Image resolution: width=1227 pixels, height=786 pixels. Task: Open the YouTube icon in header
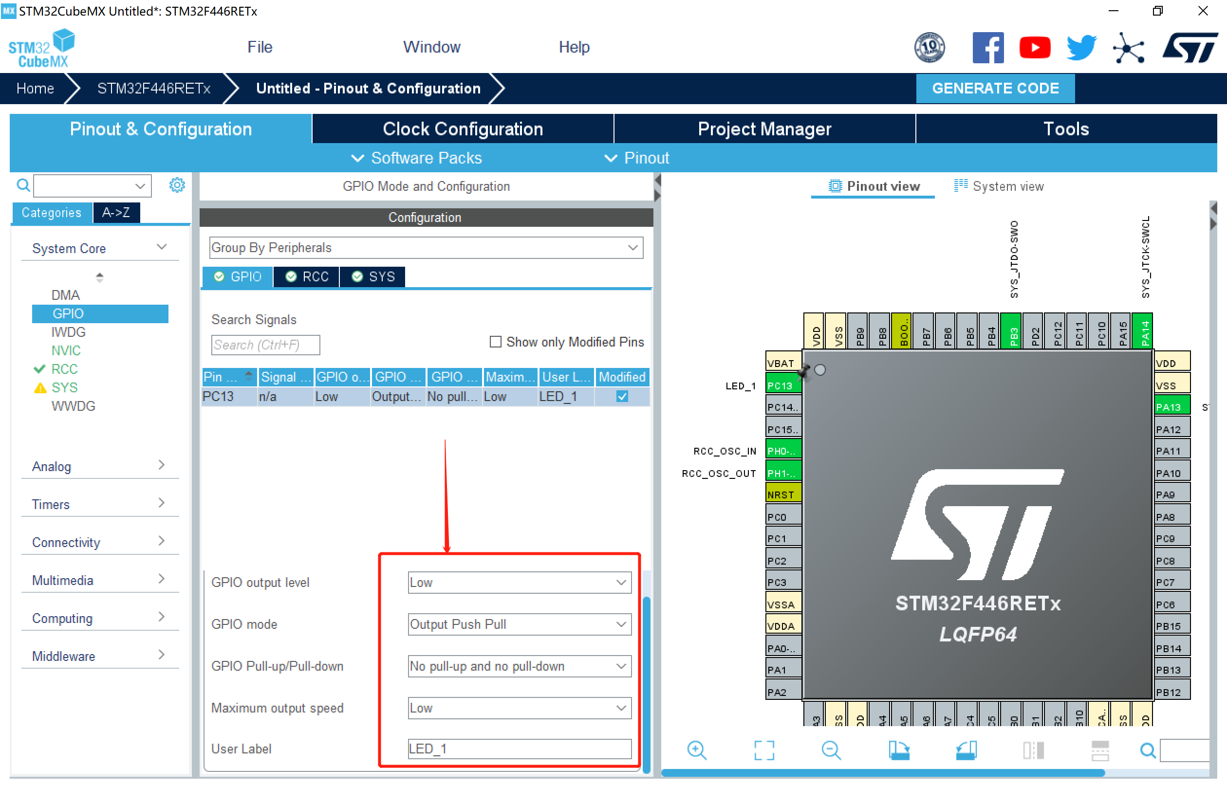pyautogui.click(x=1034, y=48)
